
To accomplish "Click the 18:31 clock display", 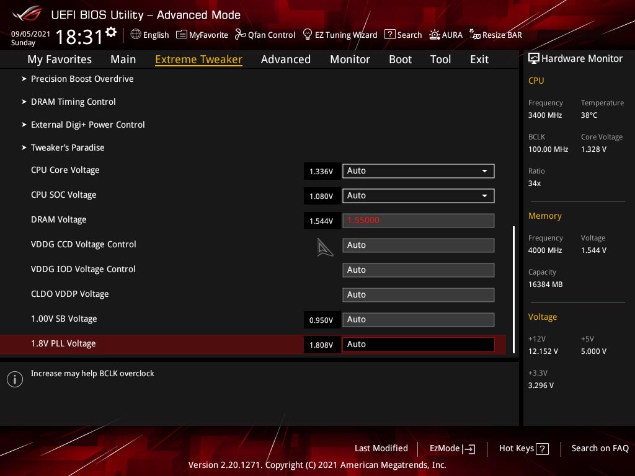I will tap(79, 37).
